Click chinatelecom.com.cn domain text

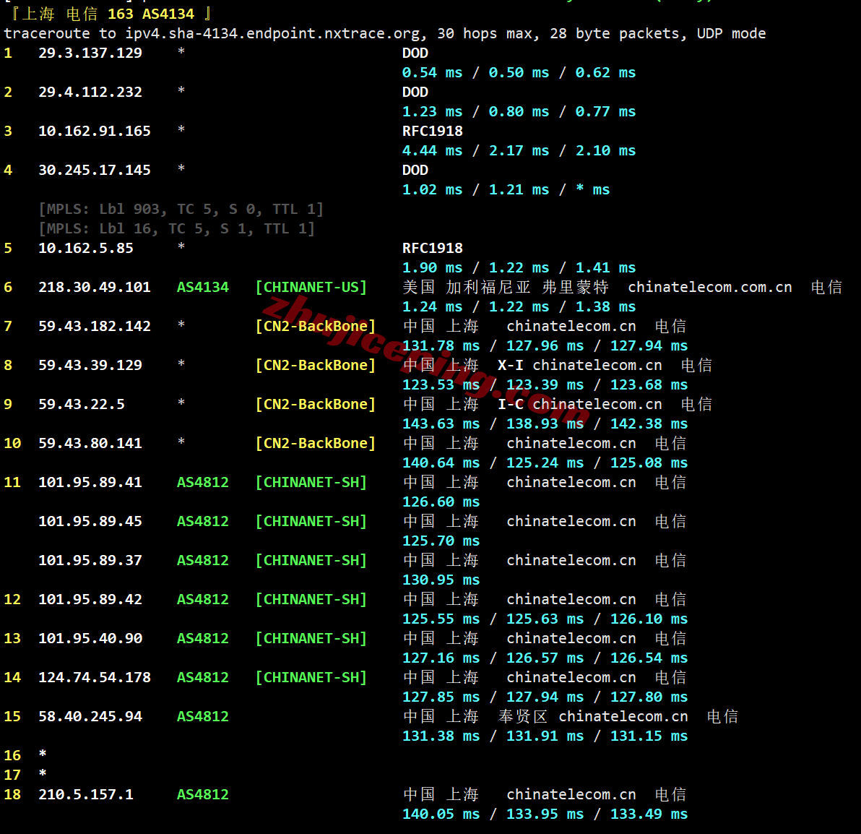pyautogui.click(x=710, y=287)
